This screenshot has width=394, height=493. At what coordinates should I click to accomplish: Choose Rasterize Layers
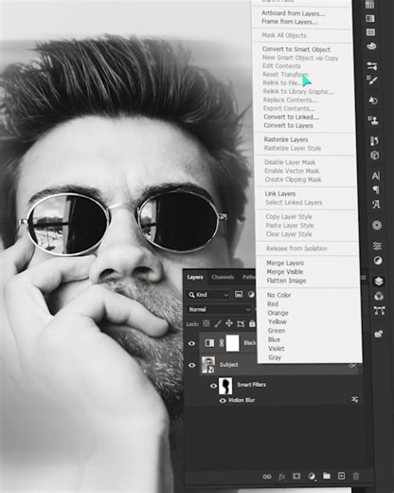(x=286, y=139)
